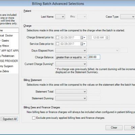Viewport: 135px width, 135px height.
Task: Open the Case Type dropdown
Action: pyautogui.click(x=128, y=17)
